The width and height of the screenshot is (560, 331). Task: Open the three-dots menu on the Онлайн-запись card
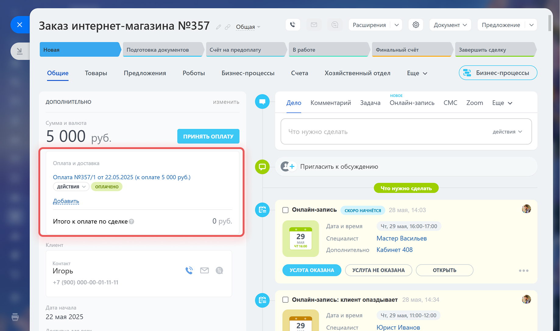coord(524,271)
